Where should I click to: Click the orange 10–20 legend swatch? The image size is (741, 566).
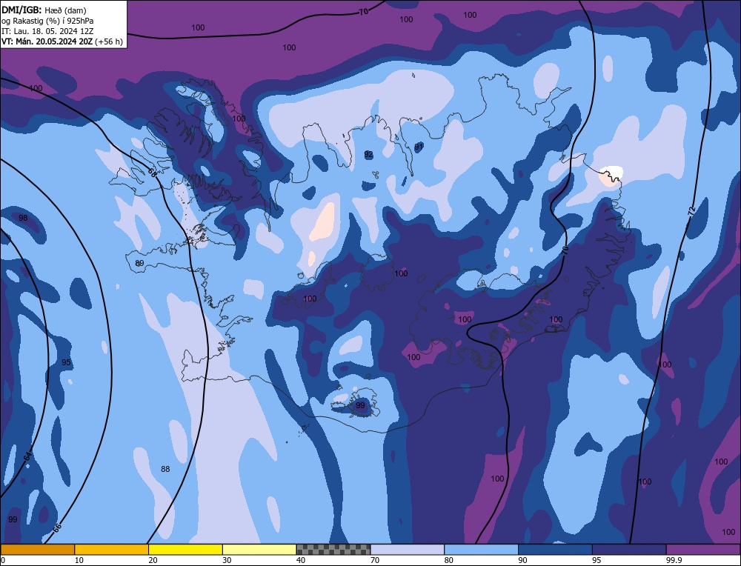click(x=112, y=549)
